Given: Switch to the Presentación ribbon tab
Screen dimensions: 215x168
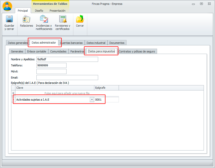Looking at the screenshot, I should [x=57, y=11].
